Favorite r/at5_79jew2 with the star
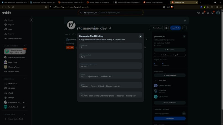The height and width of the screenshot is (125, 223). point(24,107)
